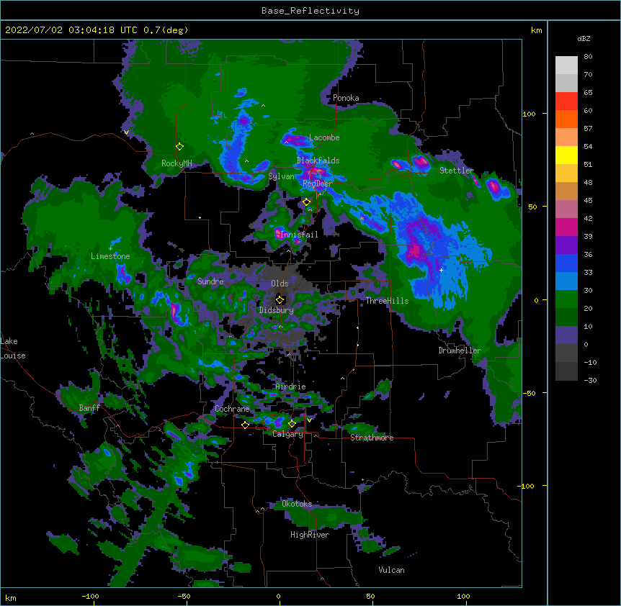Select the lightest gray 80-70 dBZ legend swatch

coord(566,65)
